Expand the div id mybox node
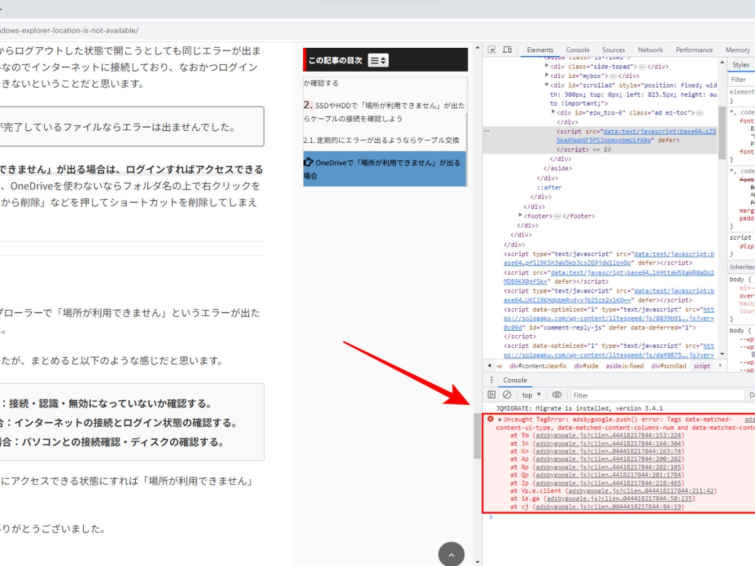This screenshot has width=755, height=566. pyautogui.click(x=547, y=75)
